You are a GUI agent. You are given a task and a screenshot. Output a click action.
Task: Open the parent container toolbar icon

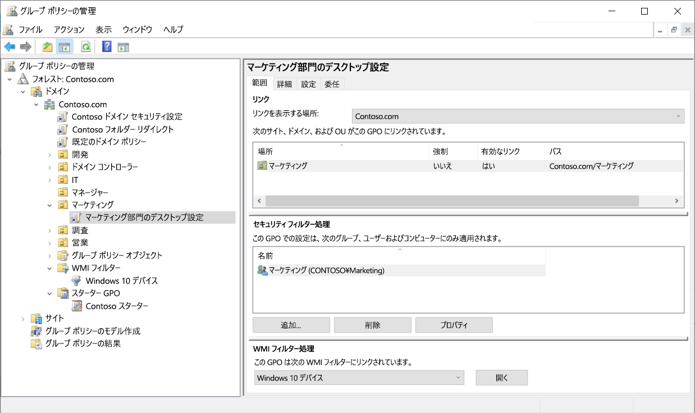pyautogui.click(x=48, y=47)
